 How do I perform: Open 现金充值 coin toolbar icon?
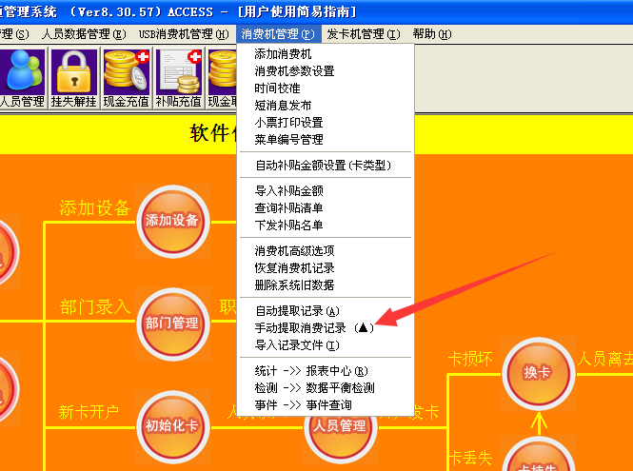(x=125, y=78)
